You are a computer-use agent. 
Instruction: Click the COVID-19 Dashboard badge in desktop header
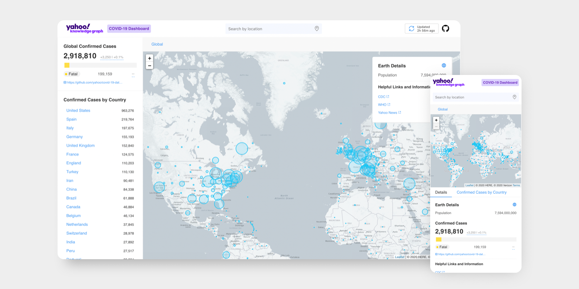tap(129, 28)
